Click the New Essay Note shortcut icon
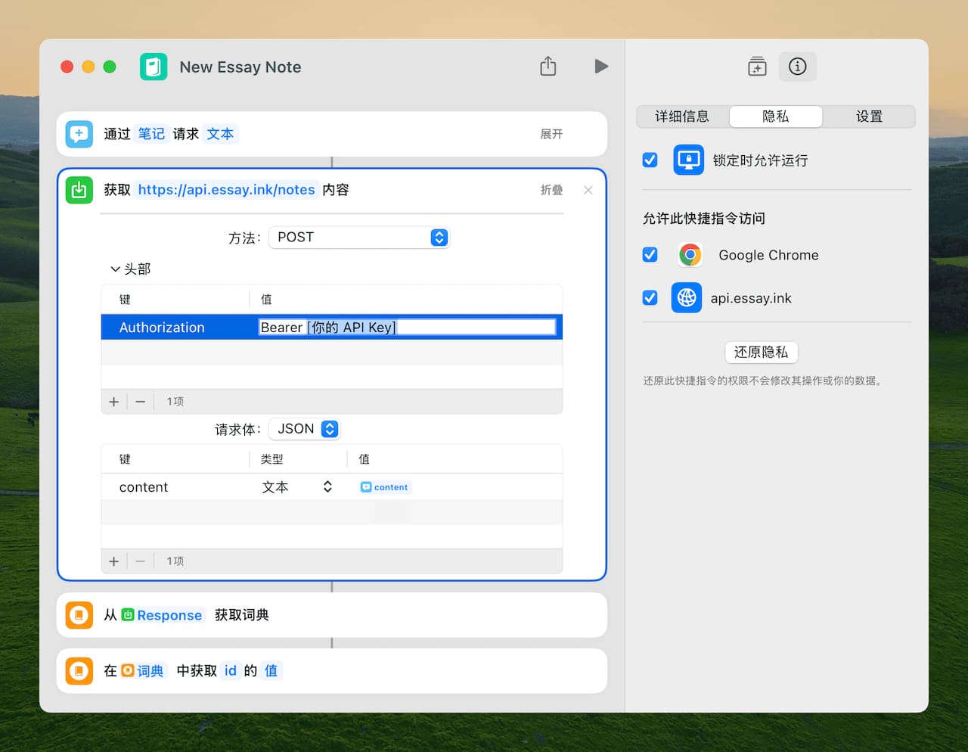968x752 pixels. click(154, 67)
